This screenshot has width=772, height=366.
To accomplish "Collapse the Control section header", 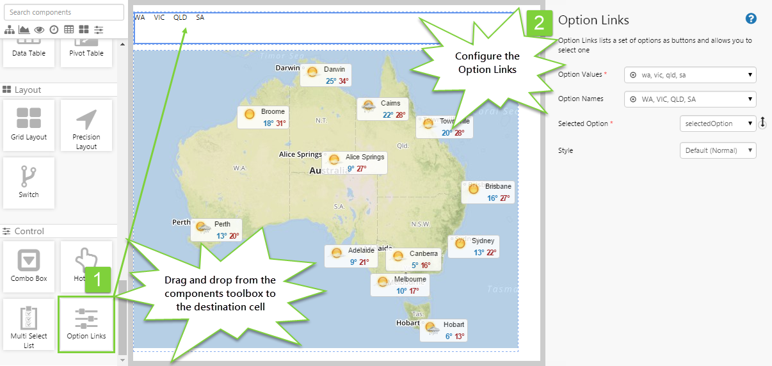I will click(58, 231).
